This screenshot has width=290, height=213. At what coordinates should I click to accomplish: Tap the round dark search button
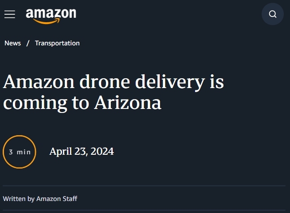(x=273, y=14)
